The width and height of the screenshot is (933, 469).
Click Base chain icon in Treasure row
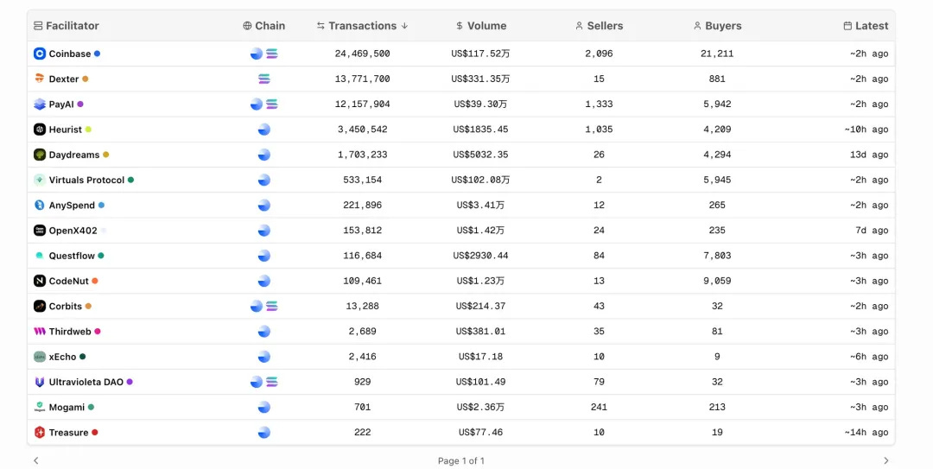(x=264, y=433)
